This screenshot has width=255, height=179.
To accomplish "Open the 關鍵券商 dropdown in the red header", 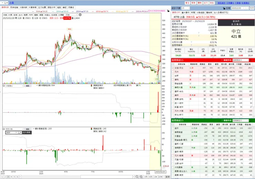I will point(241,60).
